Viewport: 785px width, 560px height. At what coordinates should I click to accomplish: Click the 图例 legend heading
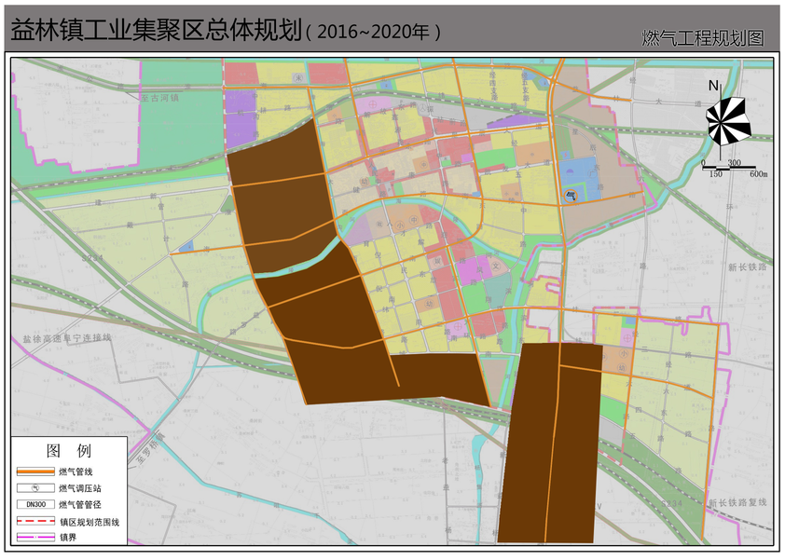click(x=69, y=451)
